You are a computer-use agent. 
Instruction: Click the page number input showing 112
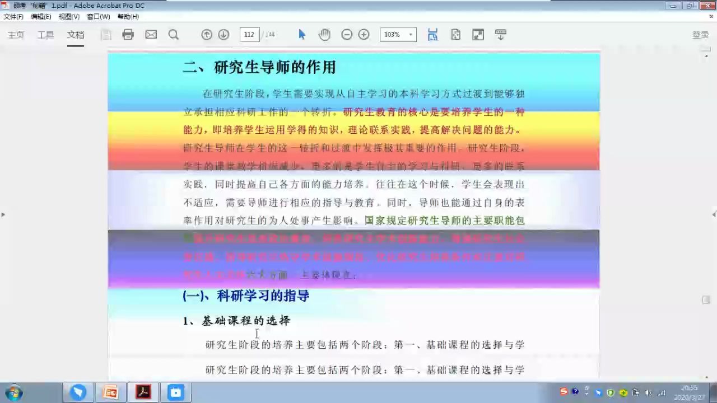pos(249,34)
